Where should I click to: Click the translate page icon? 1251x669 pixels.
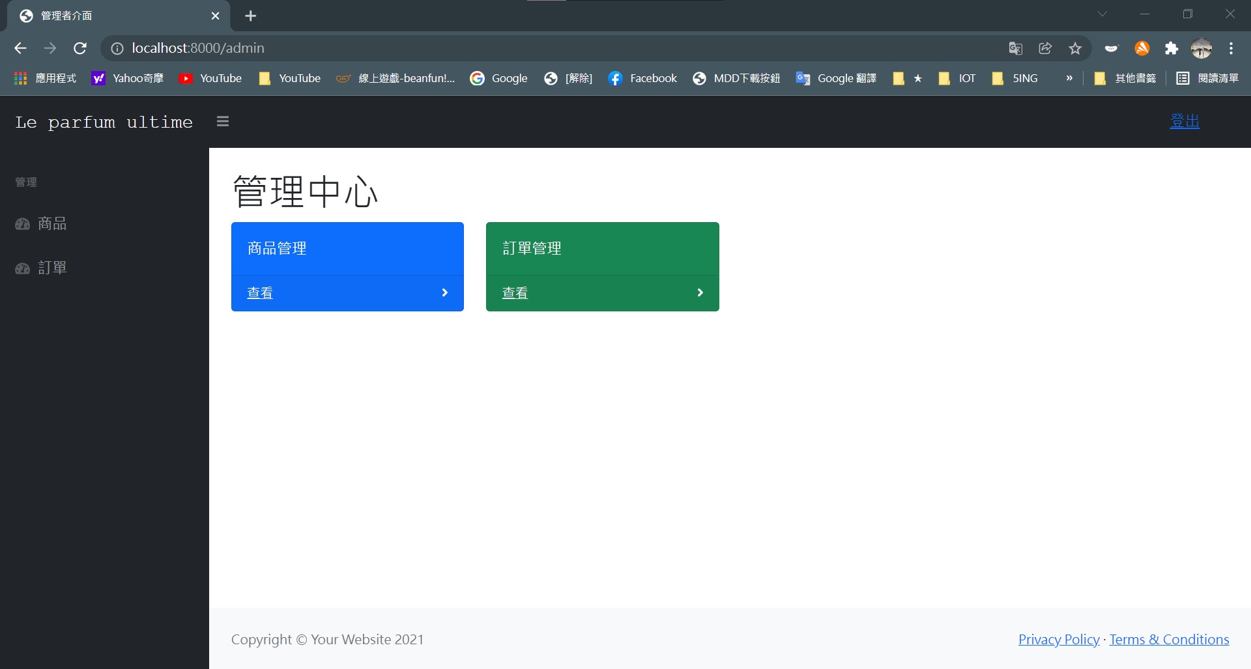pos(1015,48)
